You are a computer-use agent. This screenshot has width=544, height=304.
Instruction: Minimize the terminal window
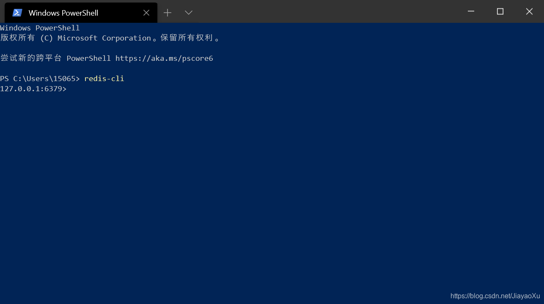point(471,11)
